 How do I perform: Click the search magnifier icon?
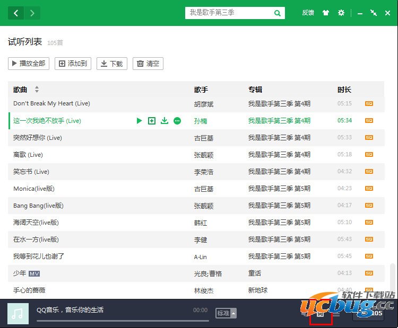pyautogui.click(x=278, y=13)
